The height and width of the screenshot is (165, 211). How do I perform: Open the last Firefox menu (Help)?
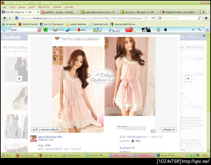coord(69,7)
